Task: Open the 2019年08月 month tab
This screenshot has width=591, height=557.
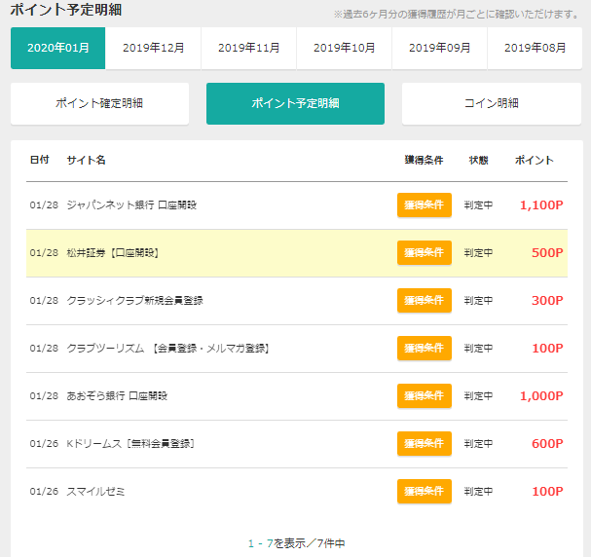Action: [x=535, y=48]
